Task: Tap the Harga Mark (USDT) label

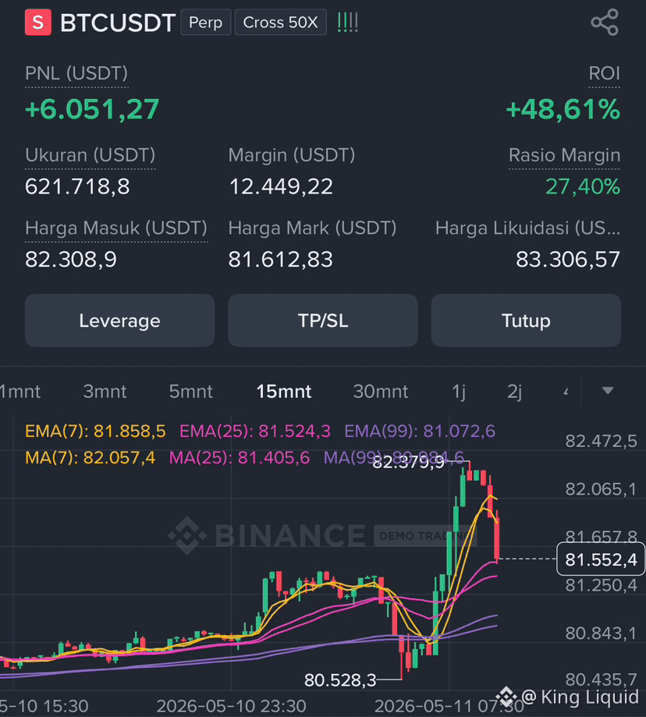Action: click(312, 228)
